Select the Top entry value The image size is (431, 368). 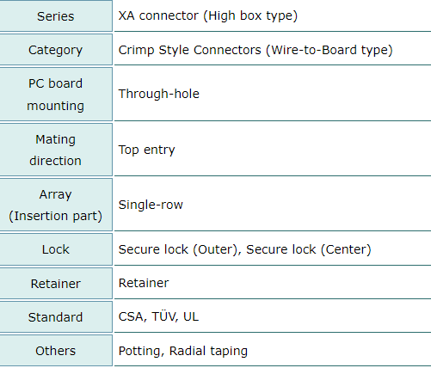click(x=146, y=150)
